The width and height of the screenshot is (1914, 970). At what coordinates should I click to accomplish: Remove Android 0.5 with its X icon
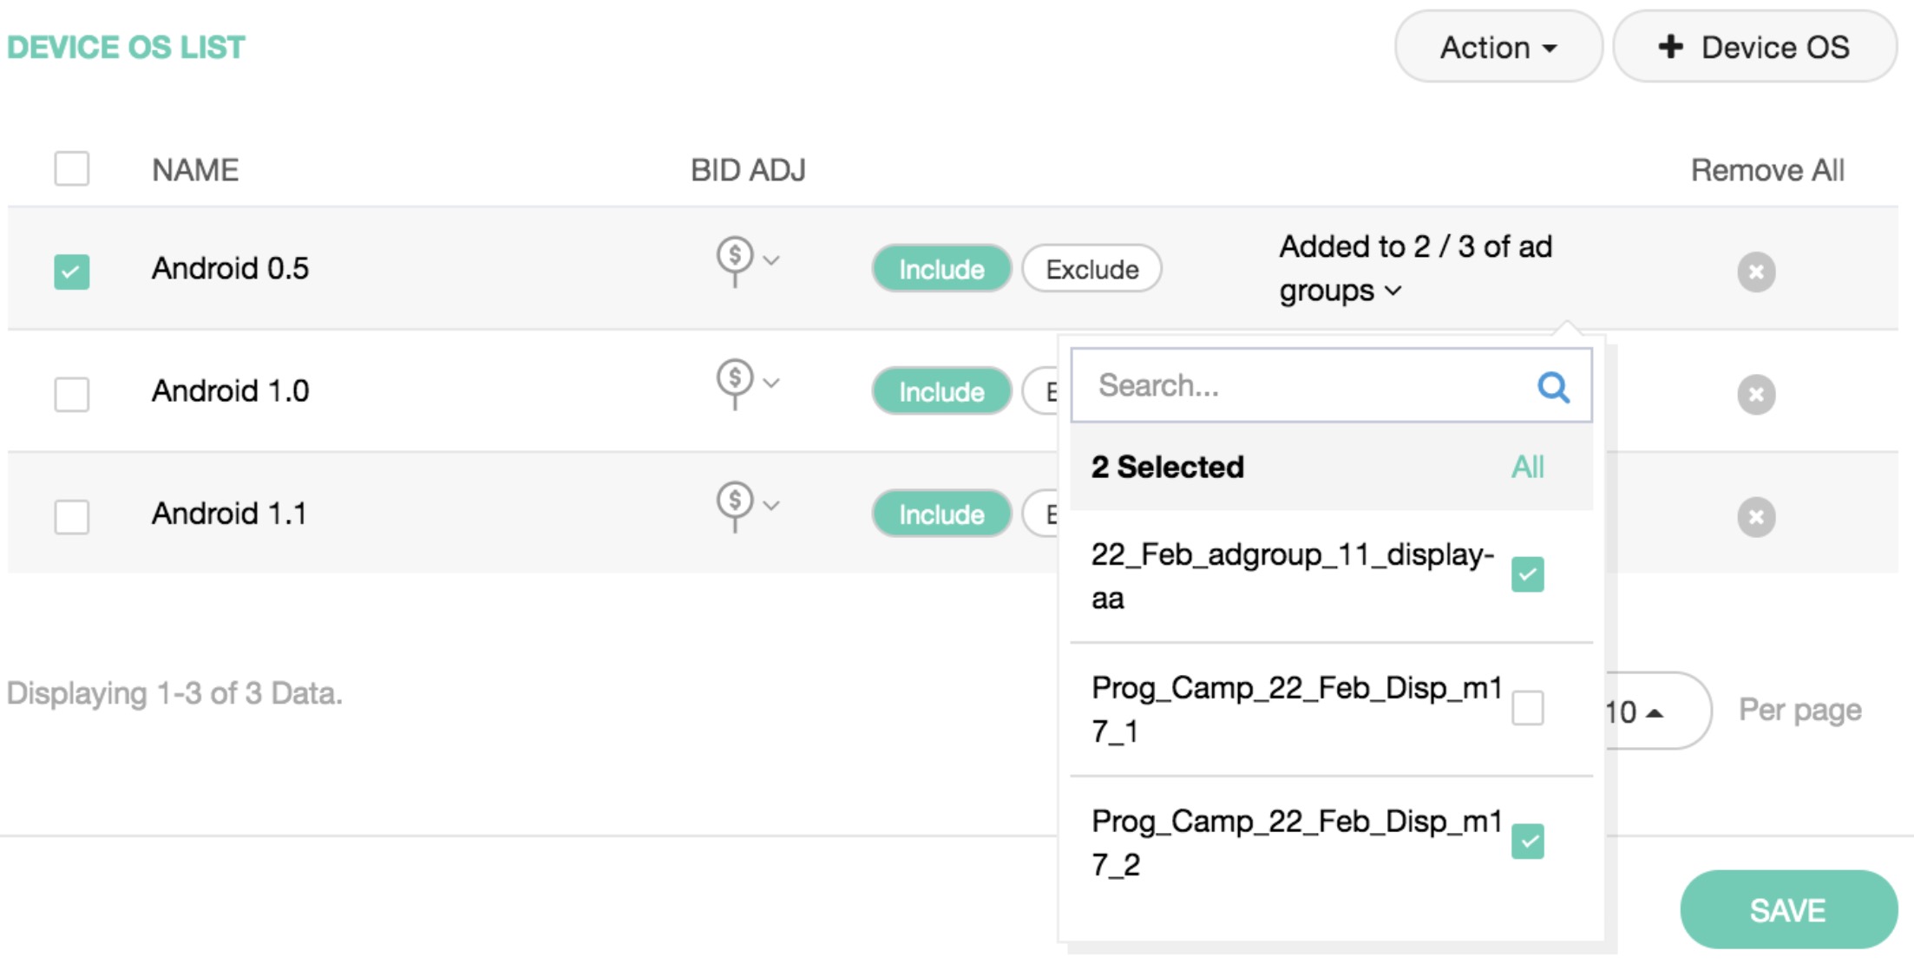(1755, 272)
